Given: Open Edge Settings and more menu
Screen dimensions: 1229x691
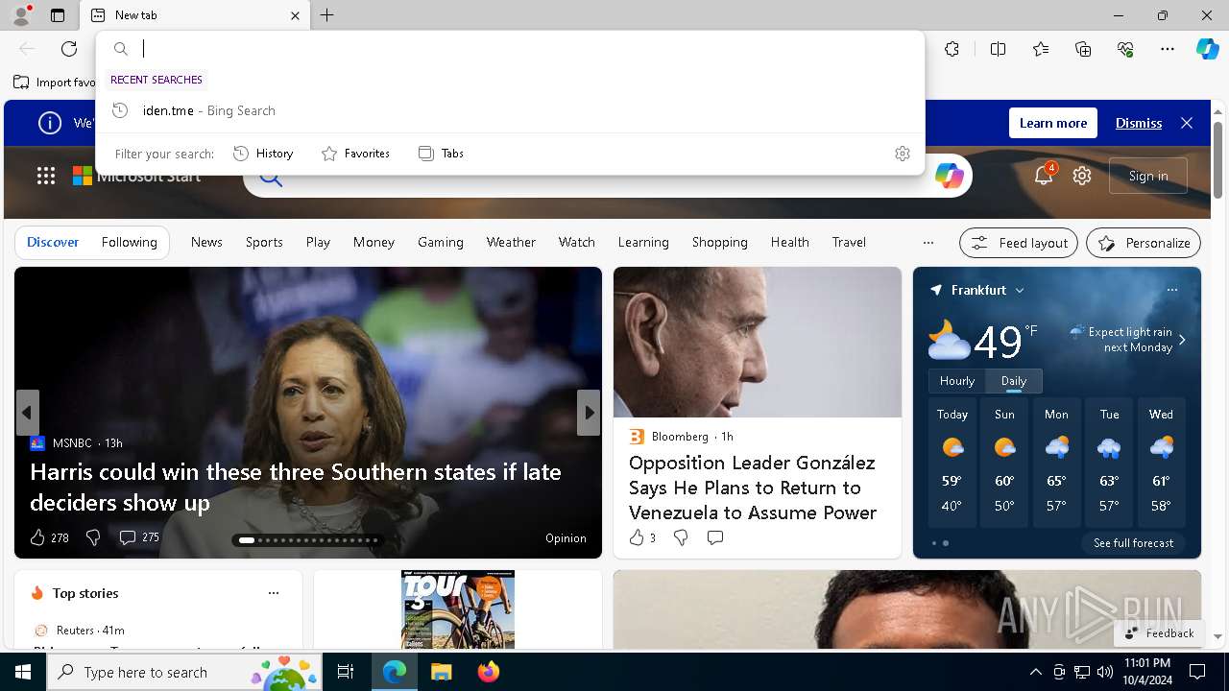Looking at the screenshot, I should (x=1168, y=49).
